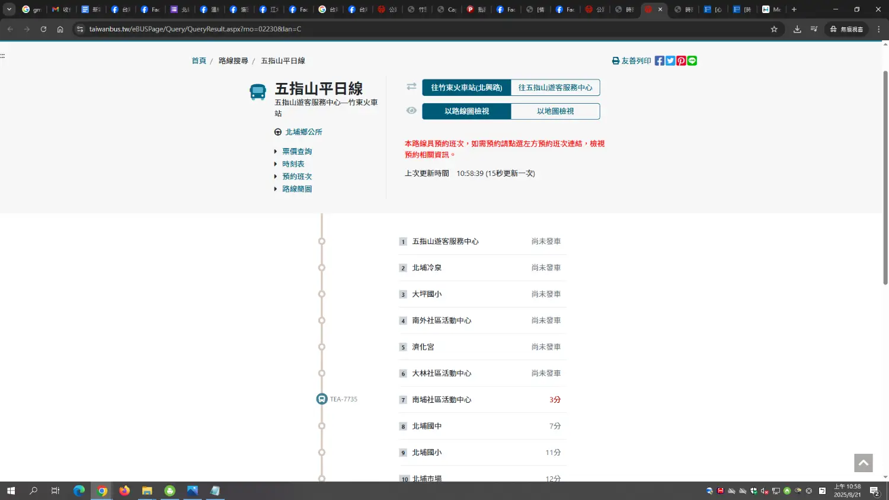Expand 票價查詢 fare inquiry item
The width and height of the screenshot is (889, 500).
(297, 152)
